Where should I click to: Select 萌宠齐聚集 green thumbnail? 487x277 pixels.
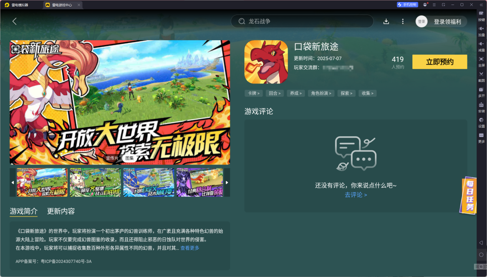(x=95, y=182)
